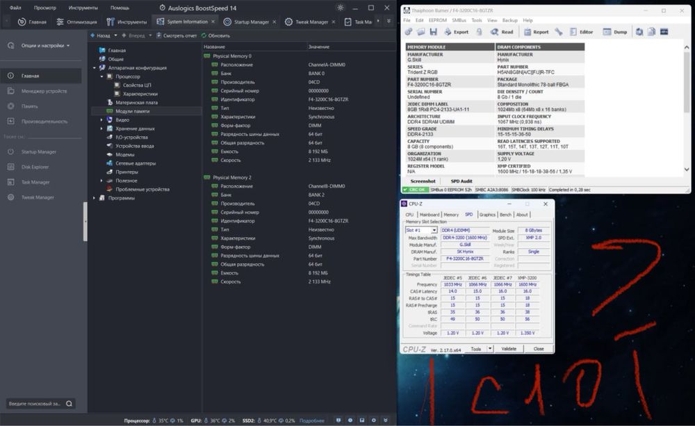Open the SMBus menu in Thaiphoon Burner
The height and width of the screenshot is (426, 695).
[459, 20]
